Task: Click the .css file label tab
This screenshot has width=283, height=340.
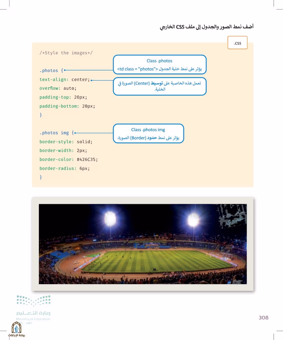Action: click(x=237, y=42)
